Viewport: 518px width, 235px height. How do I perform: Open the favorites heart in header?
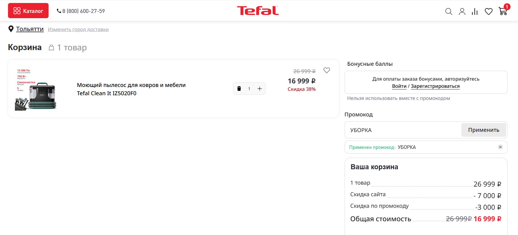point(488,12)
